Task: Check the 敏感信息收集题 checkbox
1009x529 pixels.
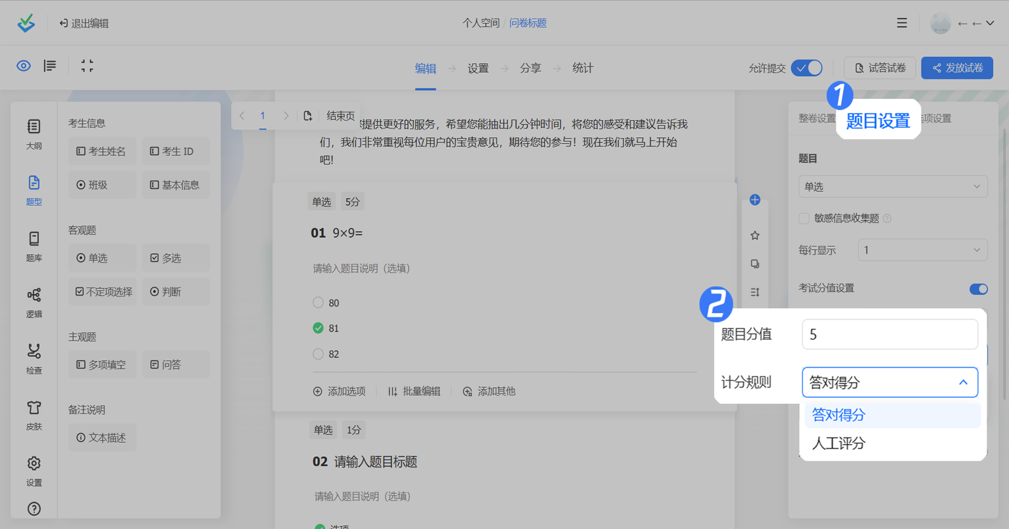Action: 804,218
